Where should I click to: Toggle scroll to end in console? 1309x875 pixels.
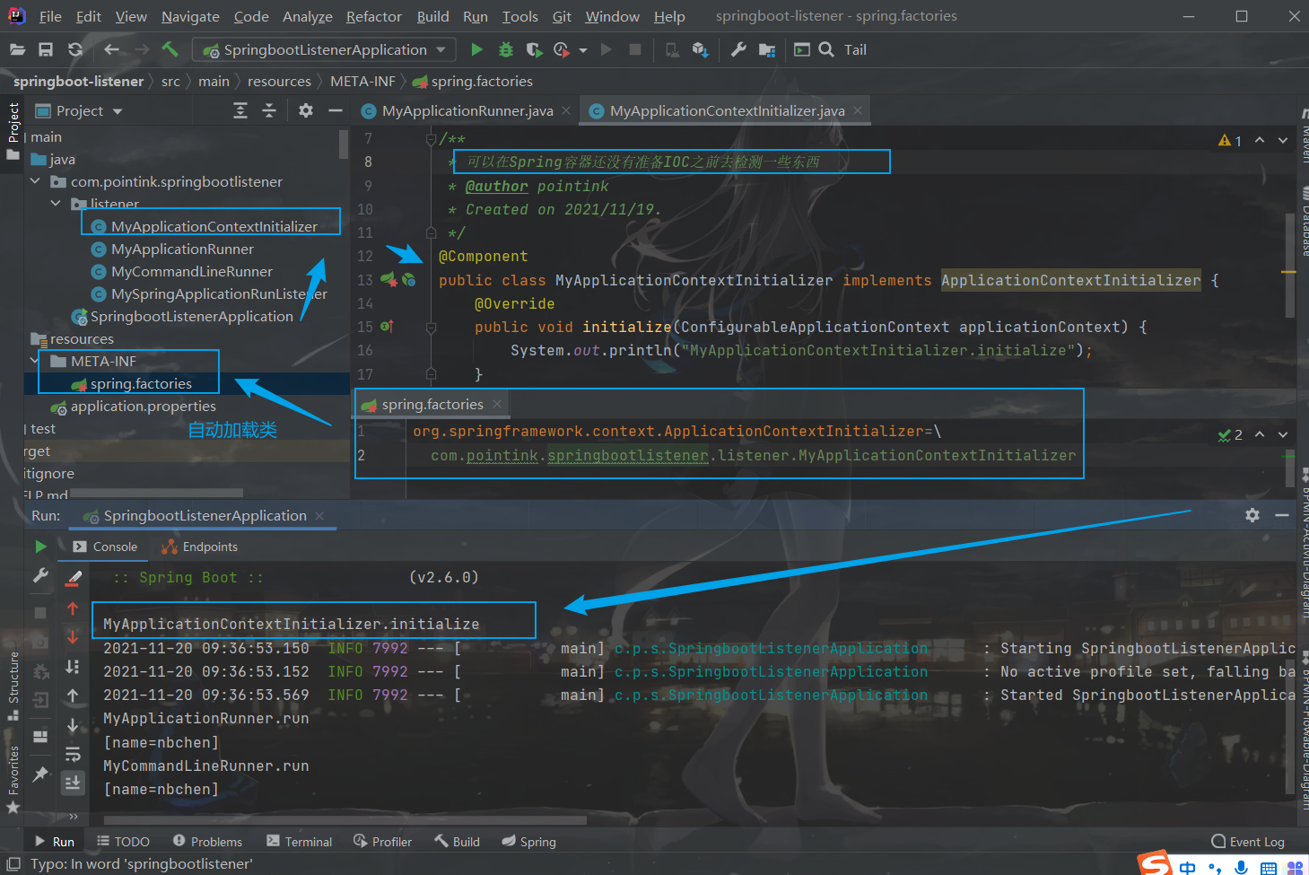click(x=73, y=783)
